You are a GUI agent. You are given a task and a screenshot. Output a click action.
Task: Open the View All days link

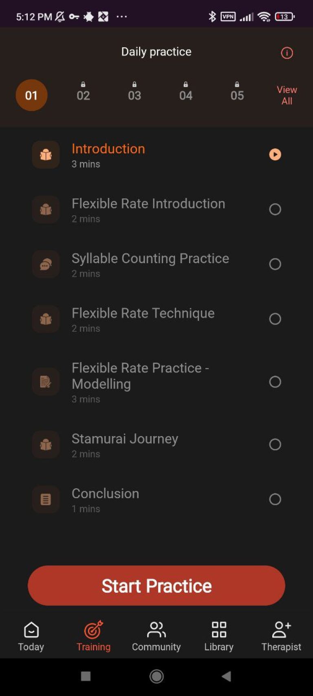click(x=287, y=95)
